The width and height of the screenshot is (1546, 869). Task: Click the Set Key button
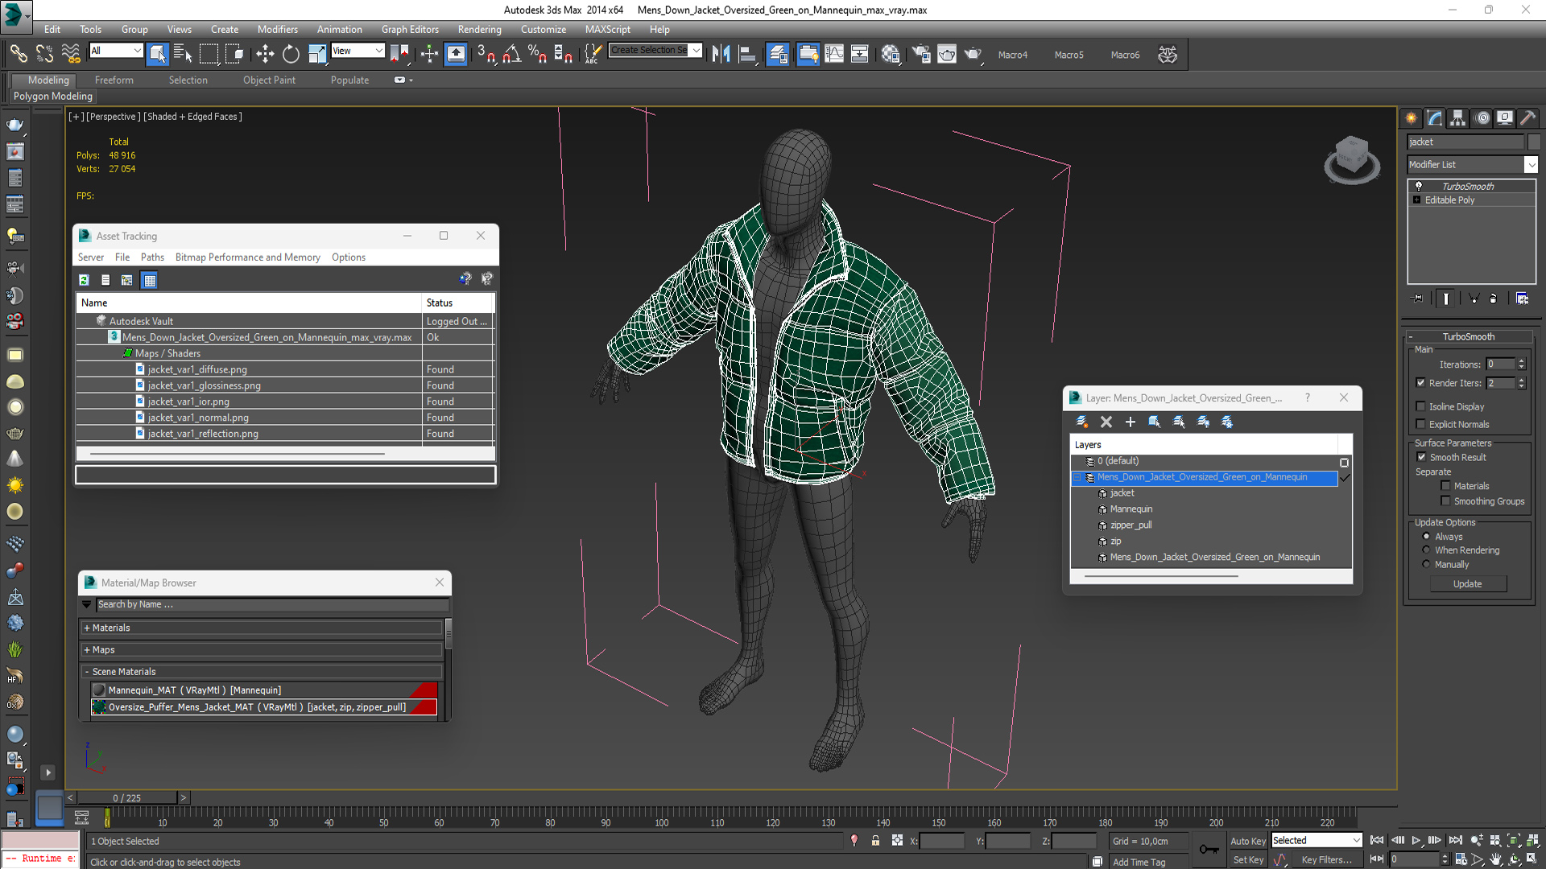click(x=1247, y=860)
